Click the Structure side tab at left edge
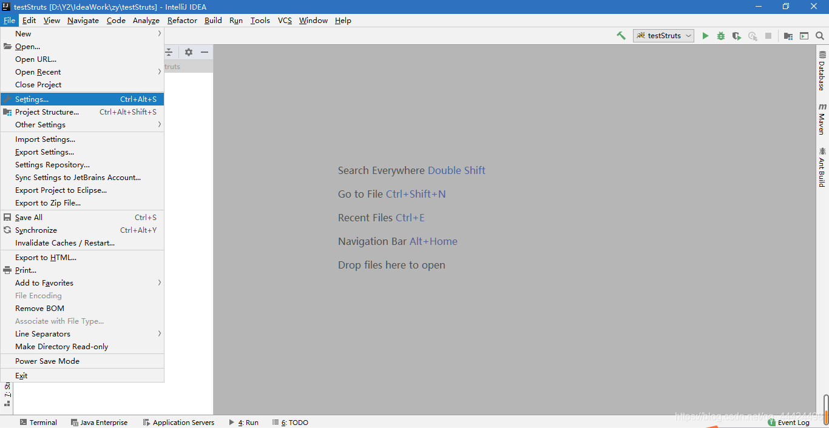This screenshot has width=829, height=428. (x=7, y=393)
